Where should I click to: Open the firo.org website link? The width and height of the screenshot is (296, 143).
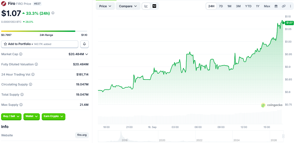click(82, 135)
